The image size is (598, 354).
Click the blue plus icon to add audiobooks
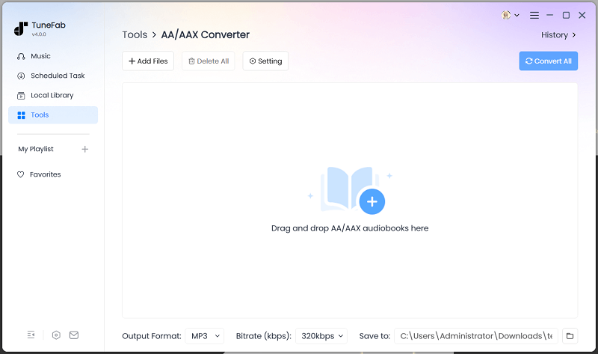pyautogui.click(x=372, y=201)
